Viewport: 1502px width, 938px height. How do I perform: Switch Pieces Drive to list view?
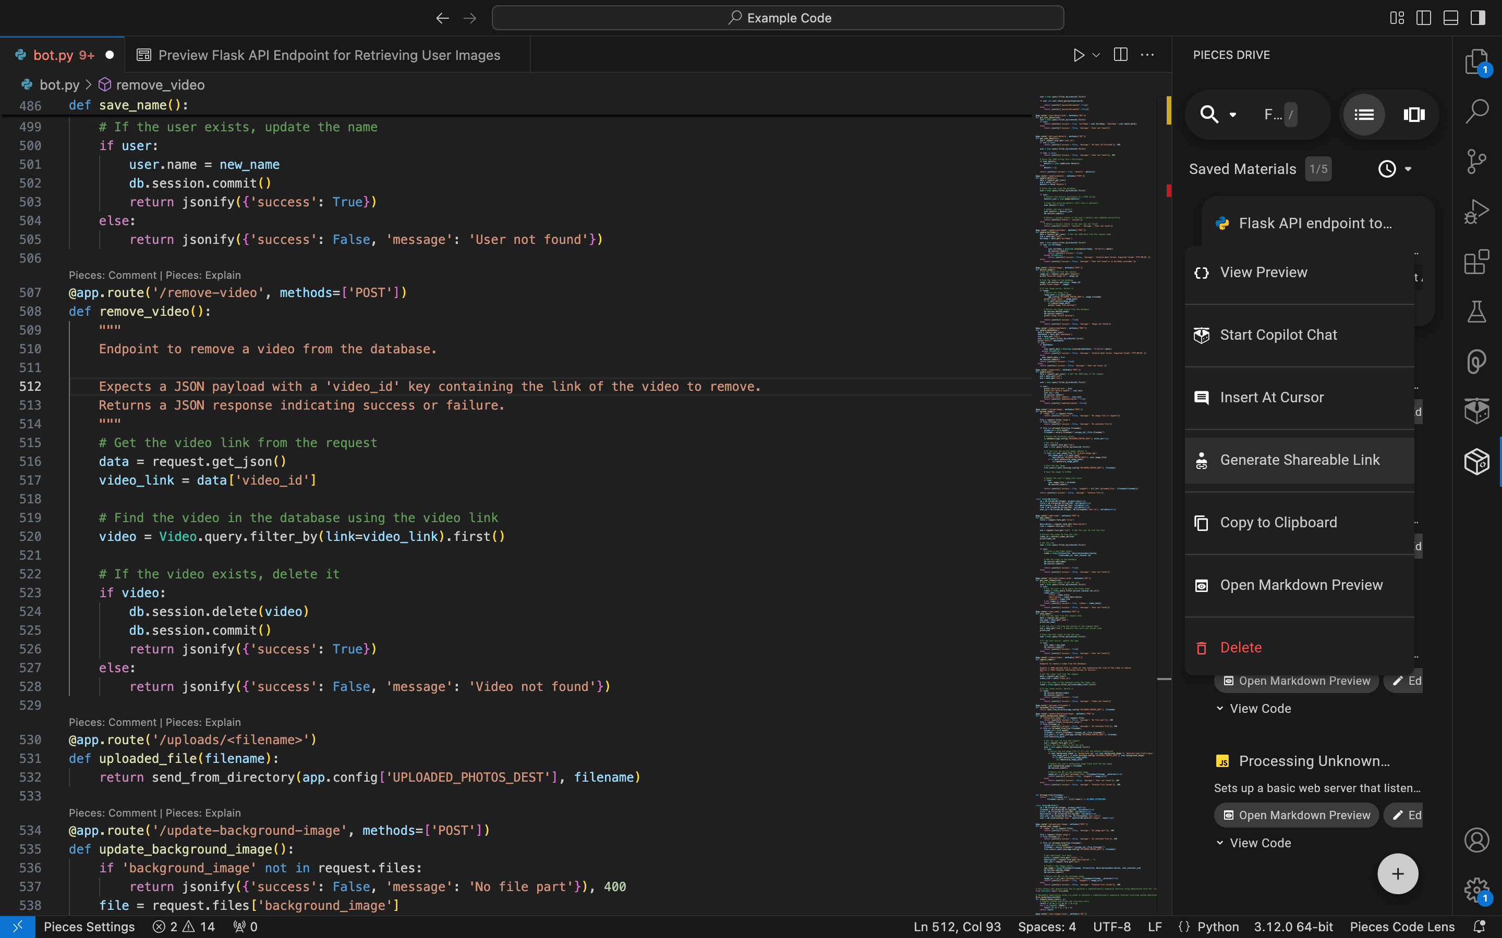[x=1364, y=115]
